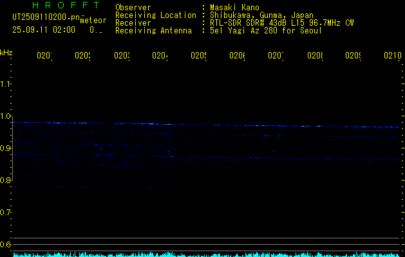The width and height of the screenshot is (405, 257).
Task: Click RTL-SDR SDR# 43dB receiver details
Action: (282, 23)
